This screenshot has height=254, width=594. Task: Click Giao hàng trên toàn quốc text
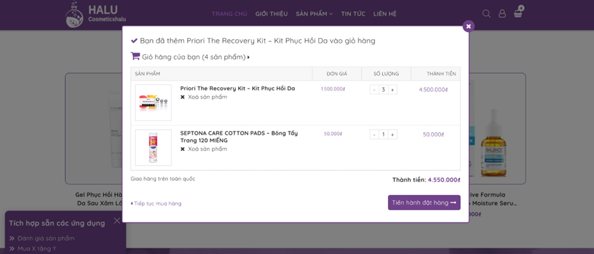163,179
